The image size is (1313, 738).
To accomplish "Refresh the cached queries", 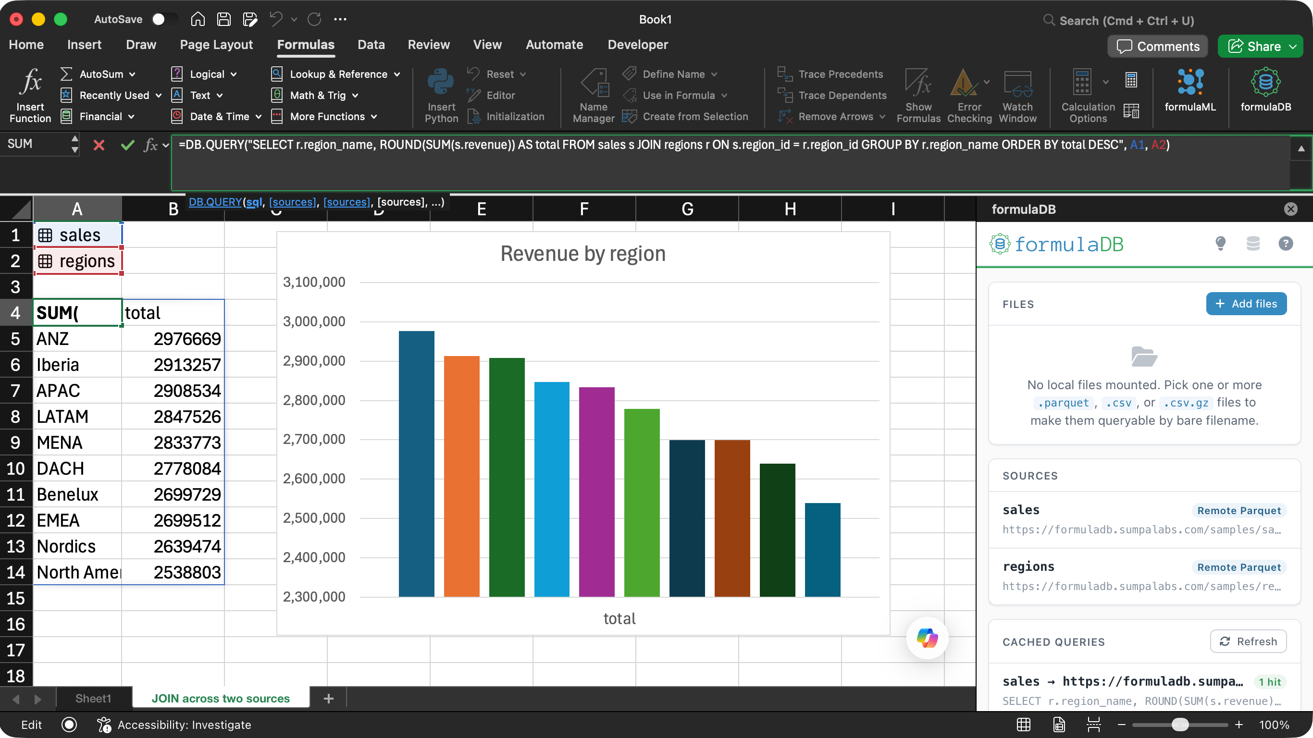I will (1248, 641).
